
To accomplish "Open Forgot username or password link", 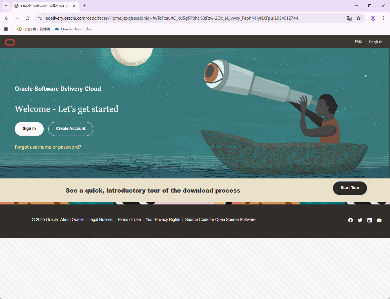I will tap(48, 147).
